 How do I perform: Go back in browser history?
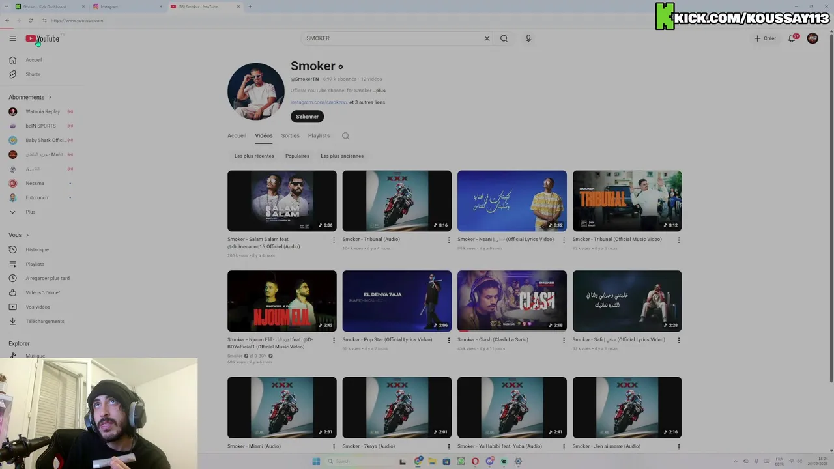pos(7,20)
